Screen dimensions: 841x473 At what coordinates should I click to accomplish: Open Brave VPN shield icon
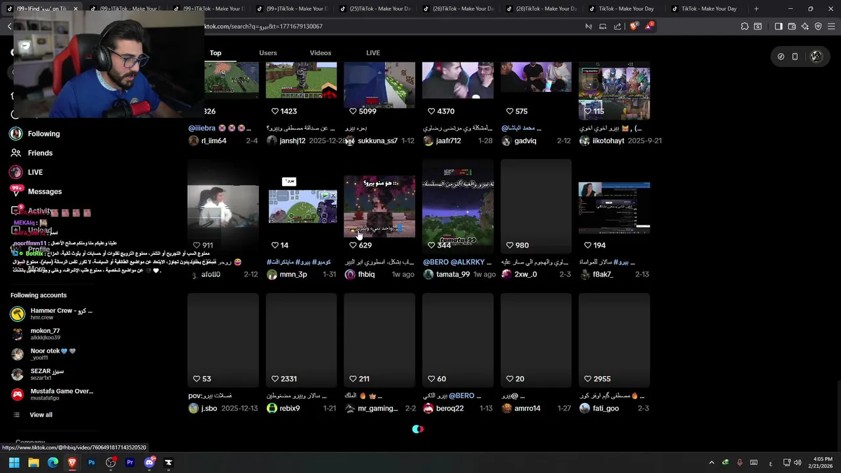pos(818,26)
